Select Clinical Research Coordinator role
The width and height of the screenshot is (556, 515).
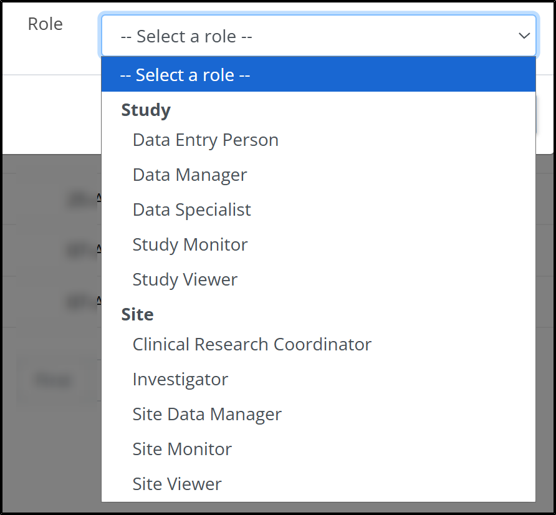pos(252,344)
